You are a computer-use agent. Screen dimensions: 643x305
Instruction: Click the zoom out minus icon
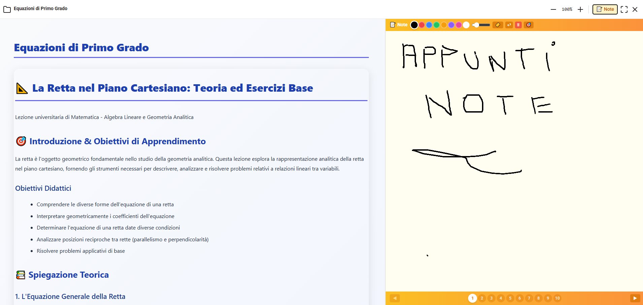pos(553,9)
